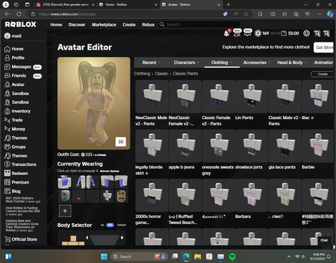This screenshot has height=263, width=336.
Task: Select the Barbie pants thumbnail
Action: 318,146
